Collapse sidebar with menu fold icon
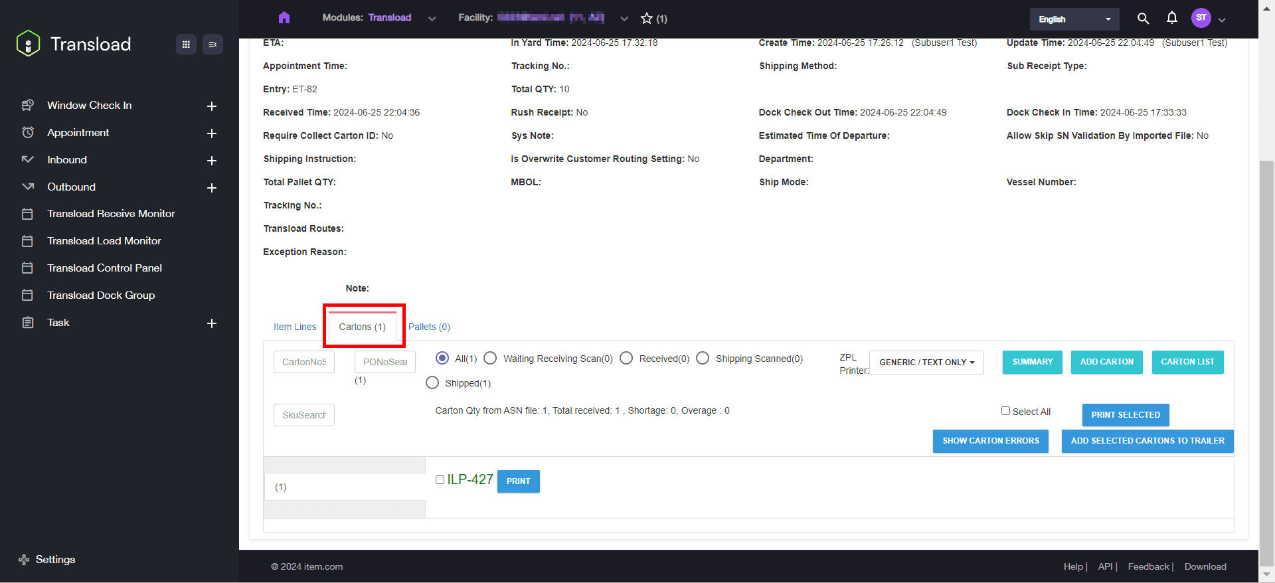1275x583 pixels. pyautogui.click(x=212, y=44)
